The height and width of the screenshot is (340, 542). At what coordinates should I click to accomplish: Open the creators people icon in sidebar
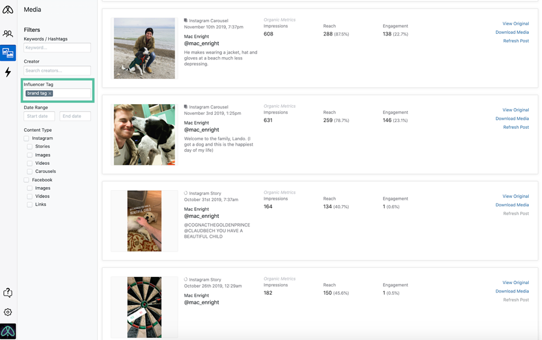point(8,34)
